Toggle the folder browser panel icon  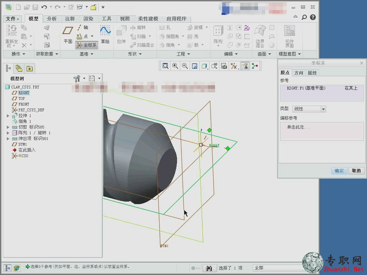click(x=19, y=68)
